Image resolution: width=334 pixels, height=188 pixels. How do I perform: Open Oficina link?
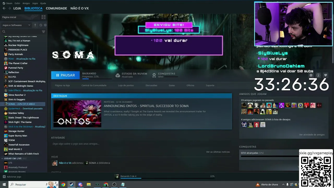[190, 85]
